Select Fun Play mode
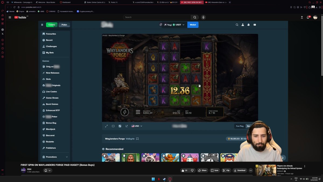This screenshot has width=323, height=182. pos(240,126)
